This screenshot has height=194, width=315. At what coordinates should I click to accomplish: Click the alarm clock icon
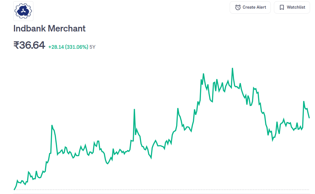coord(238,7)
